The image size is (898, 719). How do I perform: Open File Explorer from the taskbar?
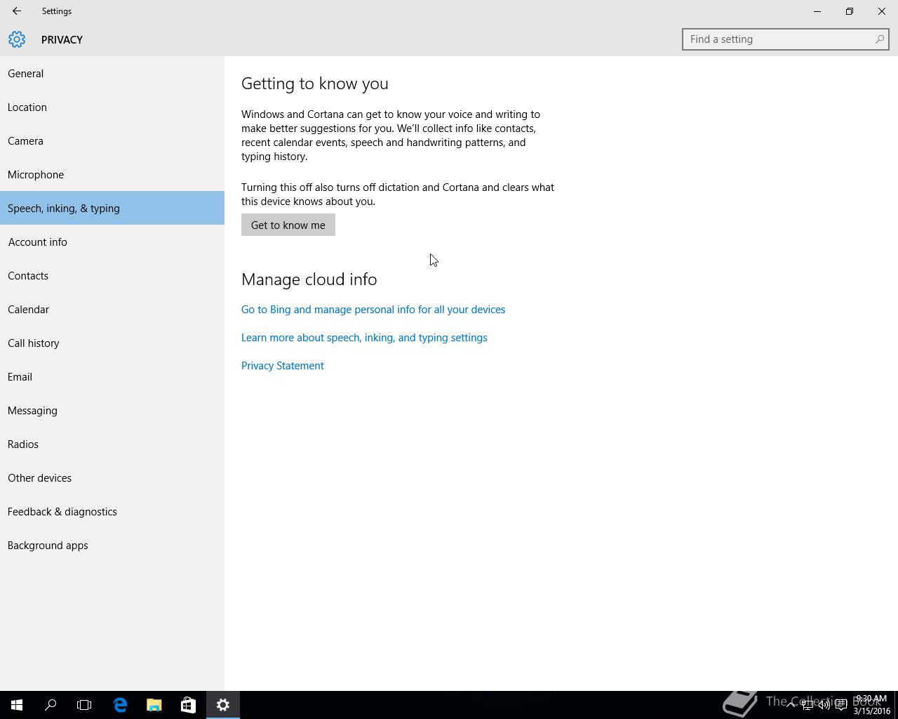click(x=154, y=705)
